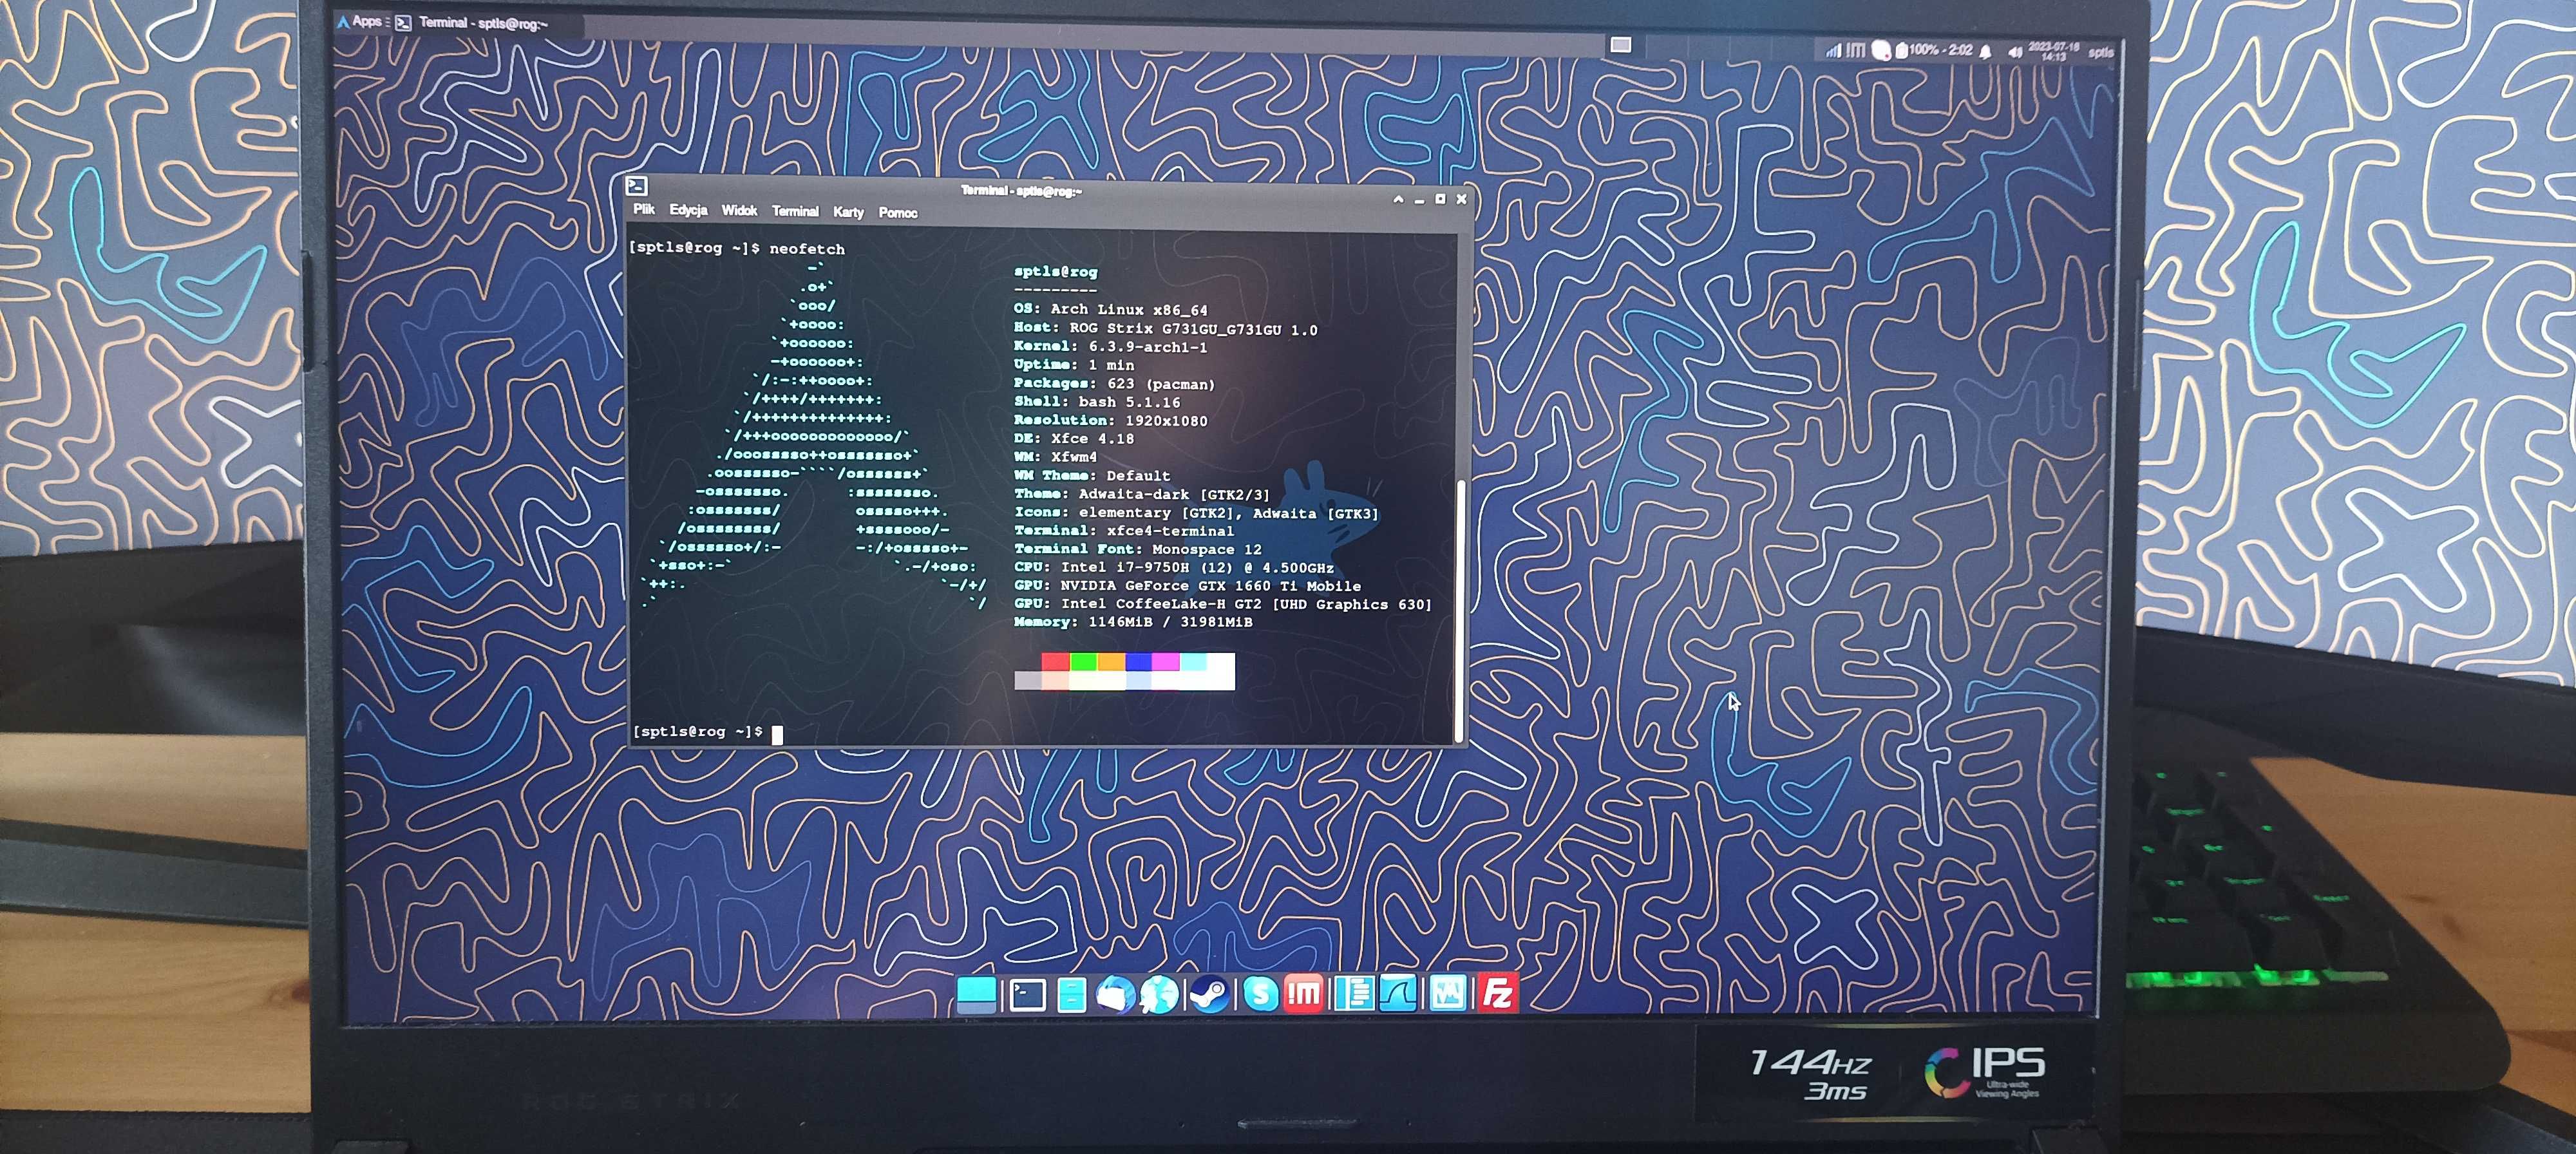Click 'Memory: 1146MiB / 31981MiB' line
The width and height of the screenshot is (2576, 1154).
pyautogui.click(x=1133, y=622)
